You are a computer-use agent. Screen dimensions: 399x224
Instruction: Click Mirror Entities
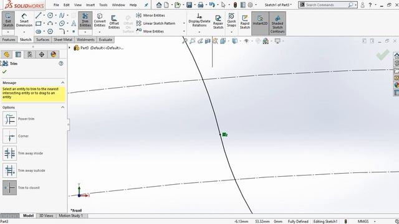tap(151, 16)
